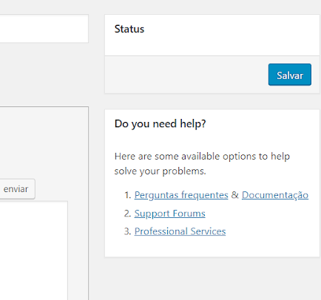Open the Perguntas frequentes link

(x=181, y=195)
